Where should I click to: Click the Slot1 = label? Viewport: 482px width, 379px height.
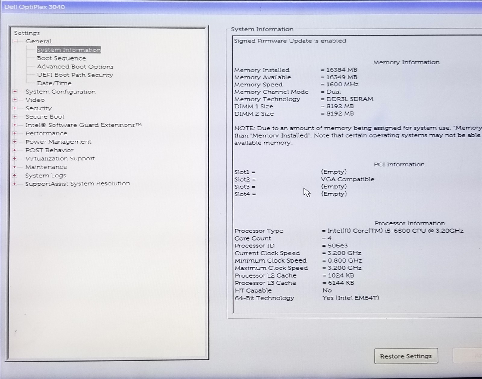click(x=245, y=172)
